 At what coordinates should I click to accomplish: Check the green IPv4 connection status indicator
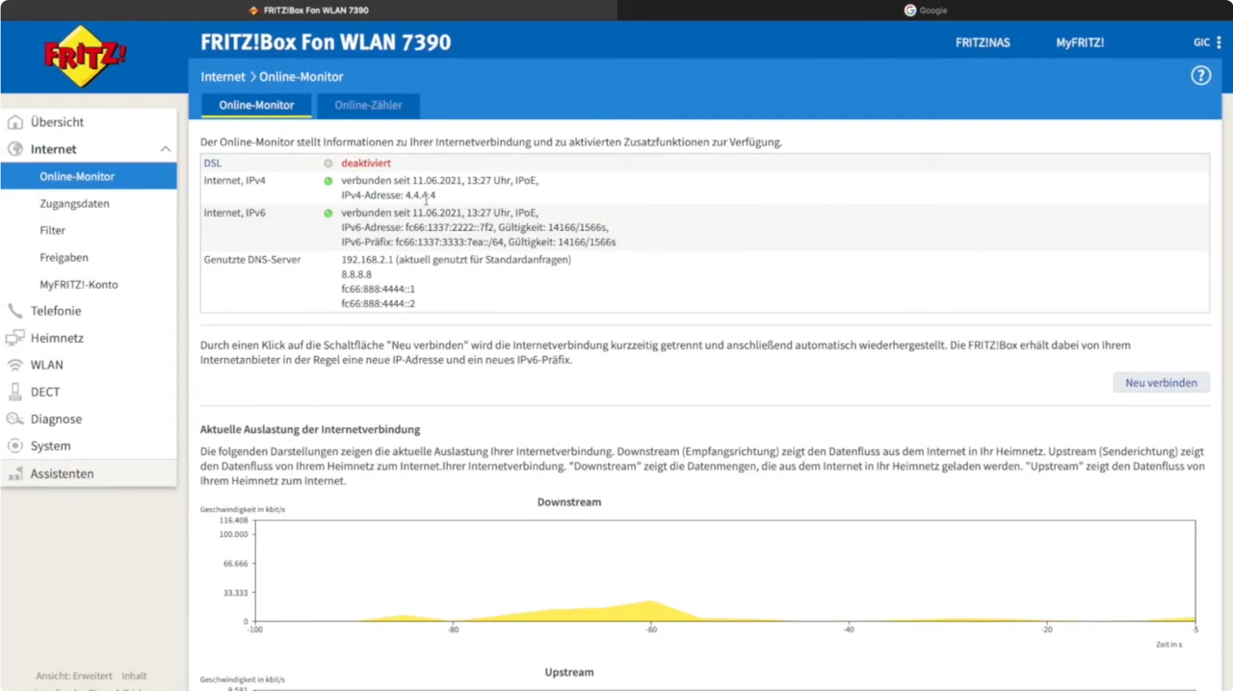[328, 180]
